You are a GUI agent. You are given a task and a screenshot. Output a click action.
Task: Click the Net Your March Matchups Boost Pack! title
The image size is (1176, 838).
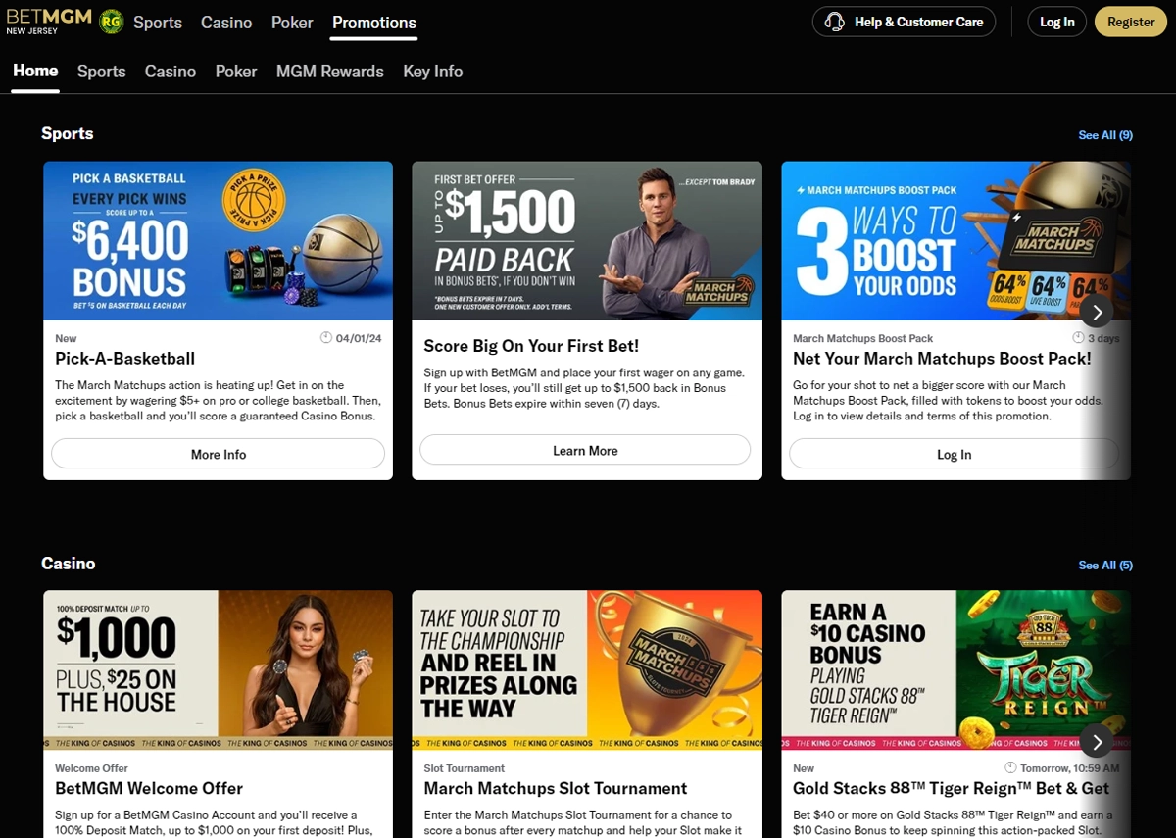coord(942,359)
